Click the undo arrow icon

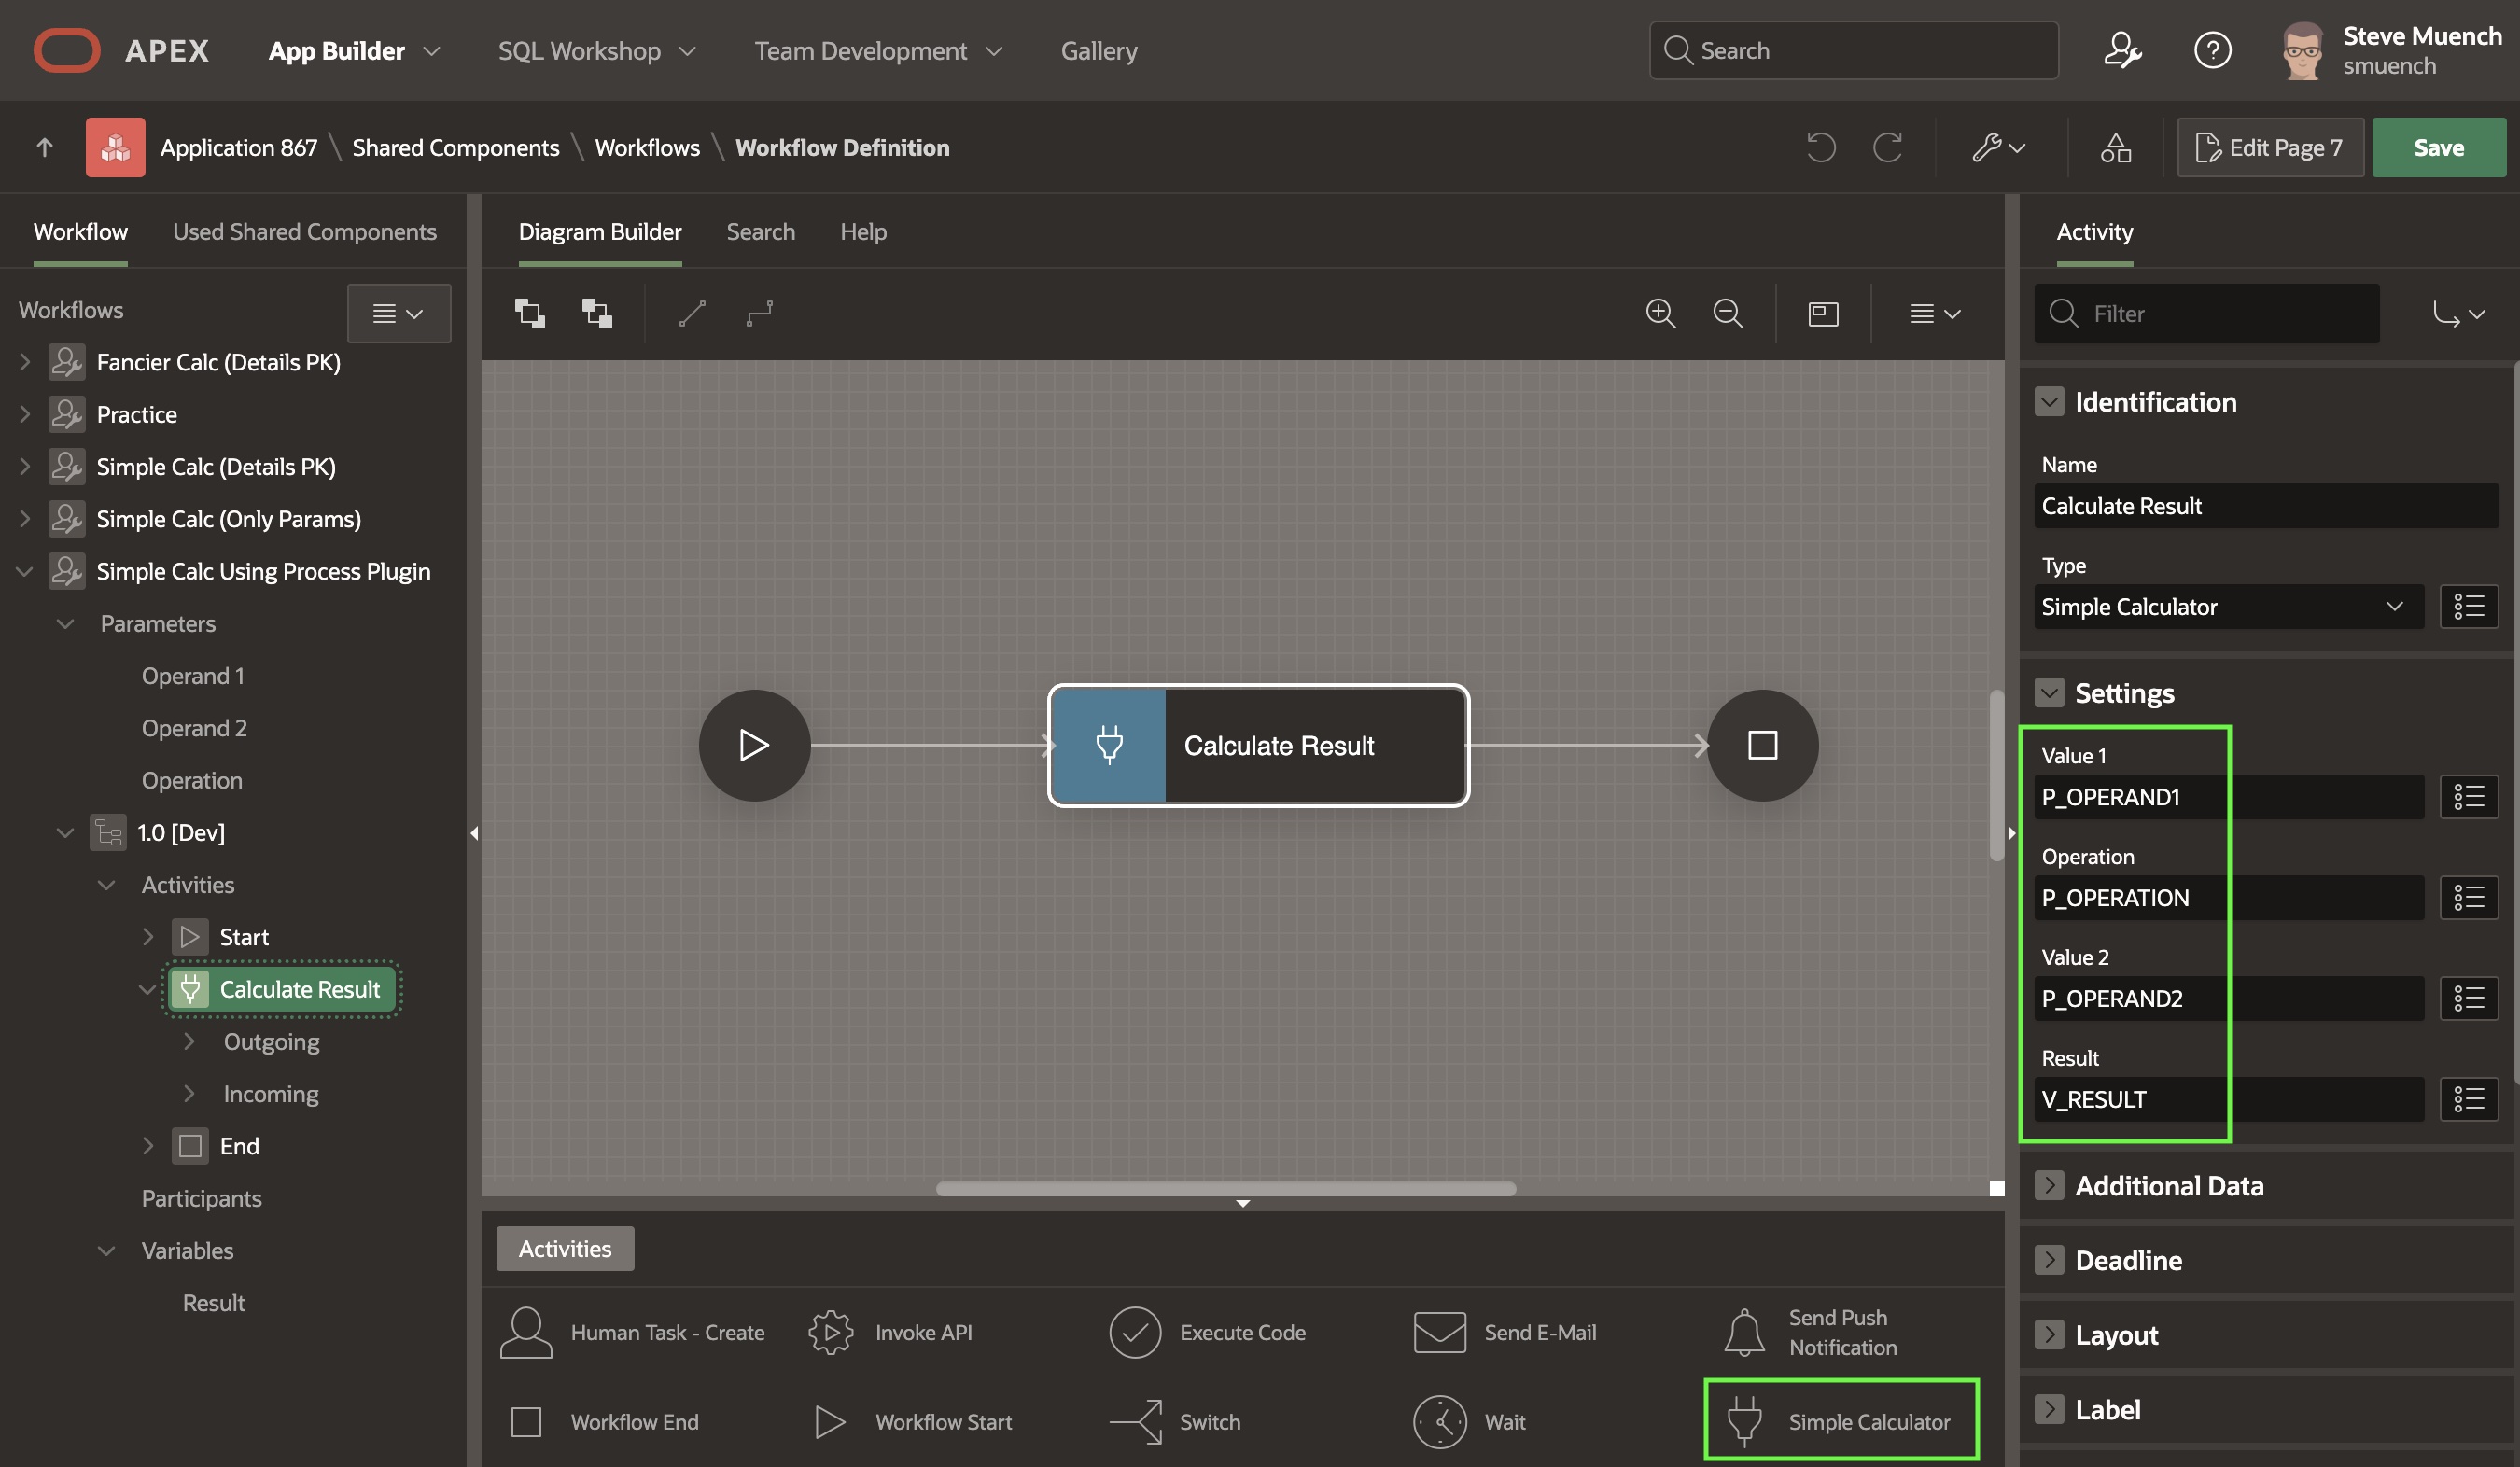click(x=1821, y=148)
